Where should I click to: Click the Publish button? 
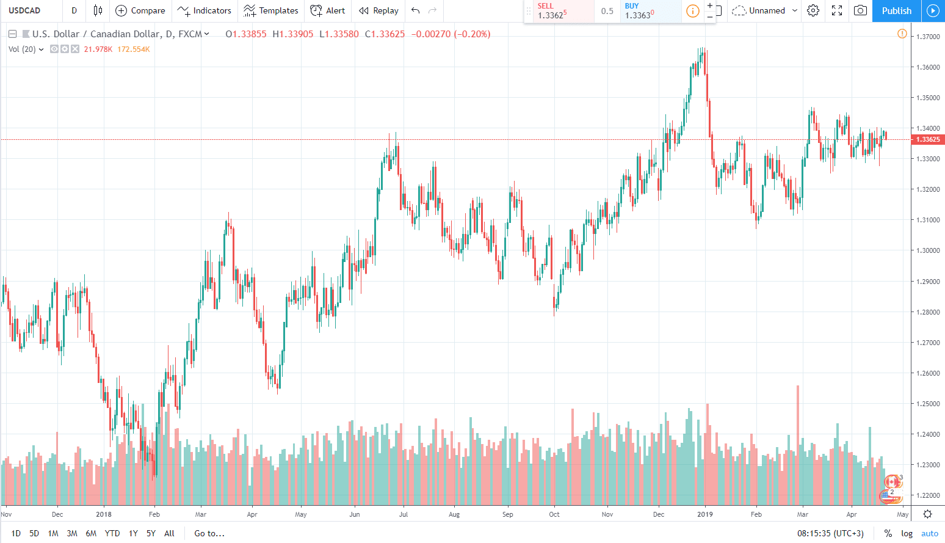[896, 10]
